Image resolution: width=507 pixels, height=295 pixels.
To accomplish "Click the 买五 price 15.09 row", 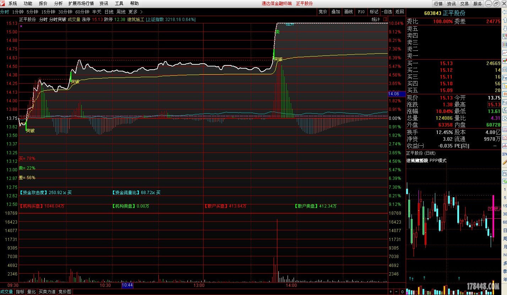I will 453,90.
